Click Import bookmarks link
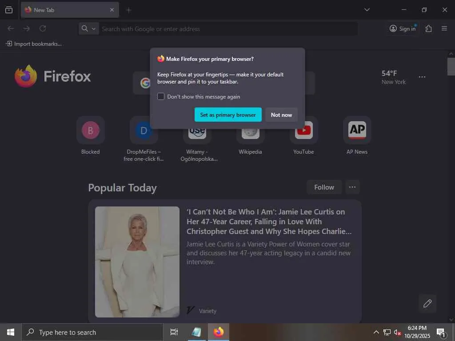455x341 pixels. 34,44
